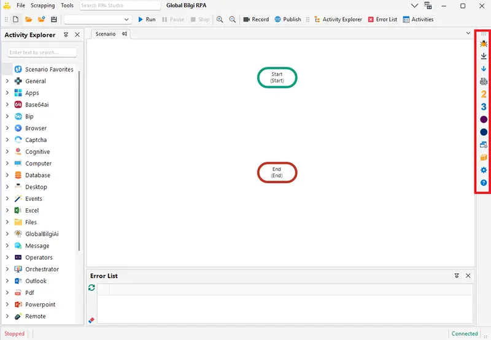
Task: Click the dark blue circle in right sidebar
Action: [484, 132]
